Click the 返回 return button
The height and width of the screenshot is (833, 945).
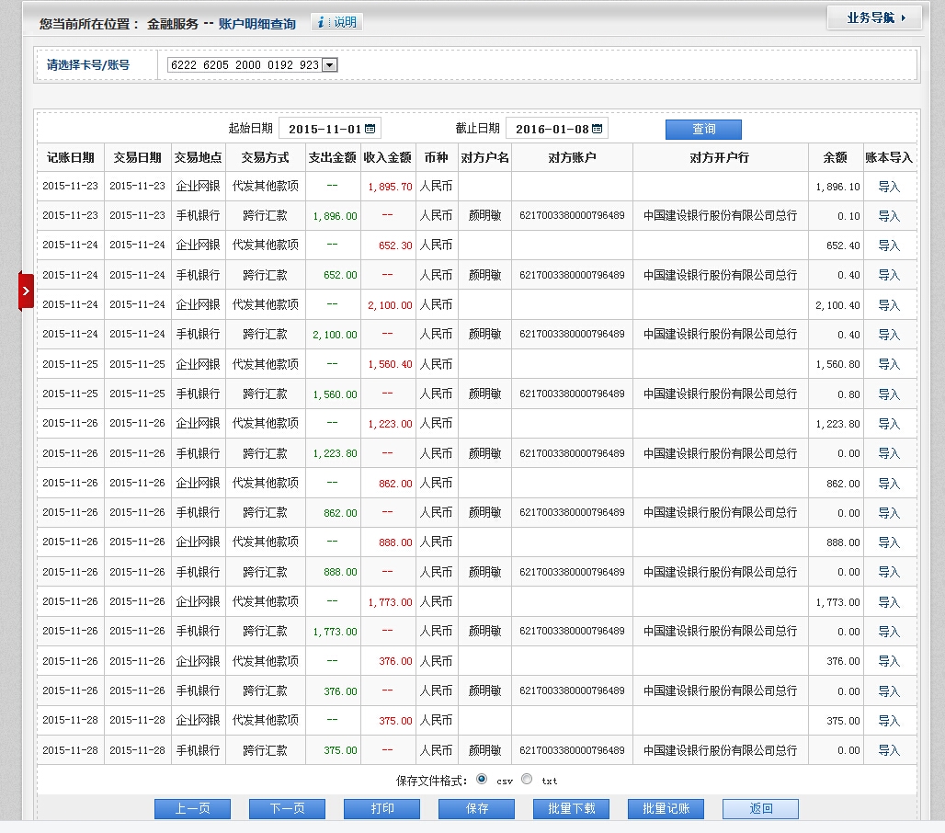coord(760,809)
